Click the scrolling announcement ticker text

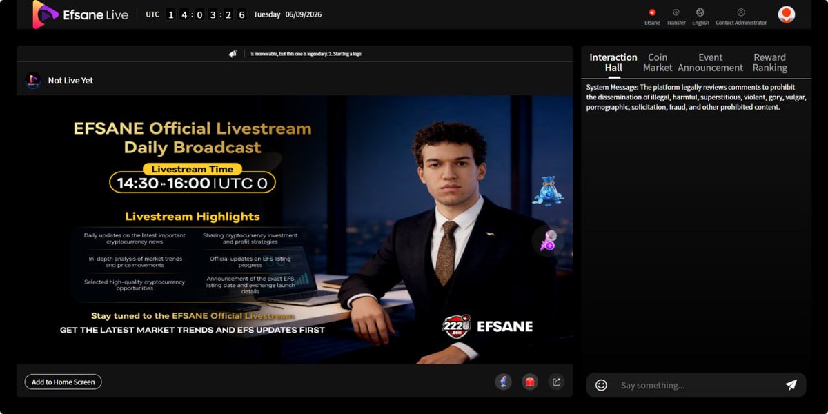coord(306,53)
